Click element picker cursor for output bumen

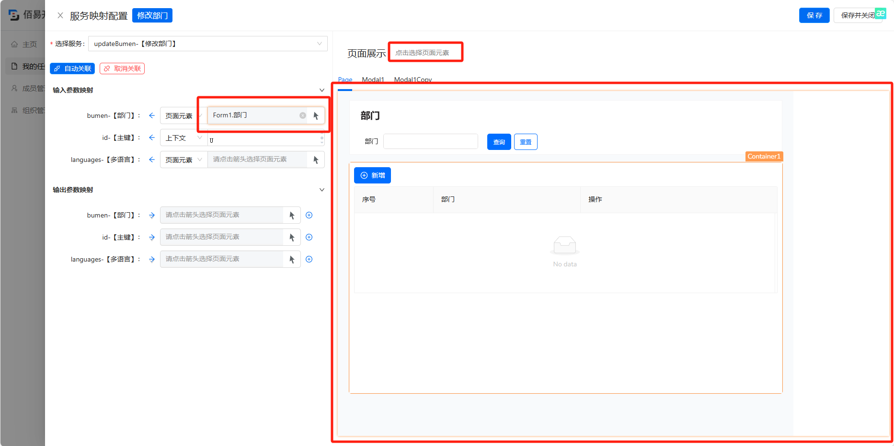click(x=292, y=215)
